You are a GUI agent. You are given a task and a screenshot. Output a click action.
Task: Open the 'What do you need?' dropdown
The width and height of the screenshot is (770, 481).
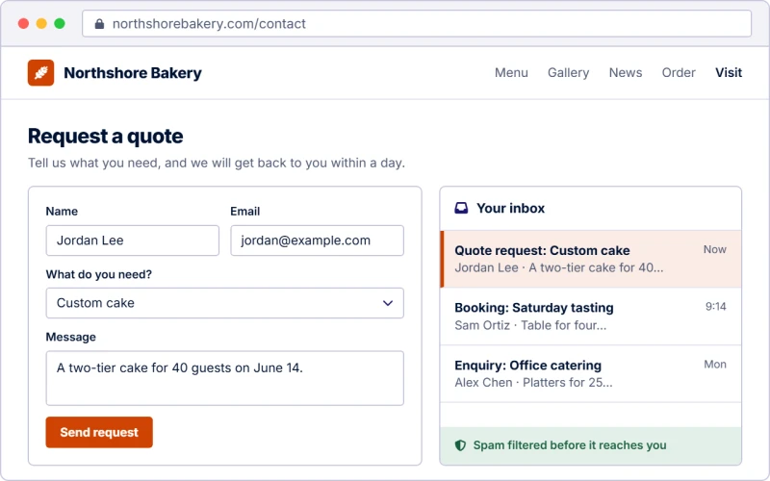click(x=225, y=303)
